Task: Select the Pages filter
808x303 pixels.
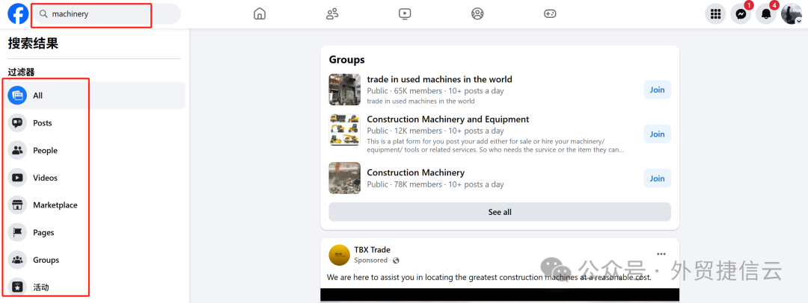Action: (94, 233)
